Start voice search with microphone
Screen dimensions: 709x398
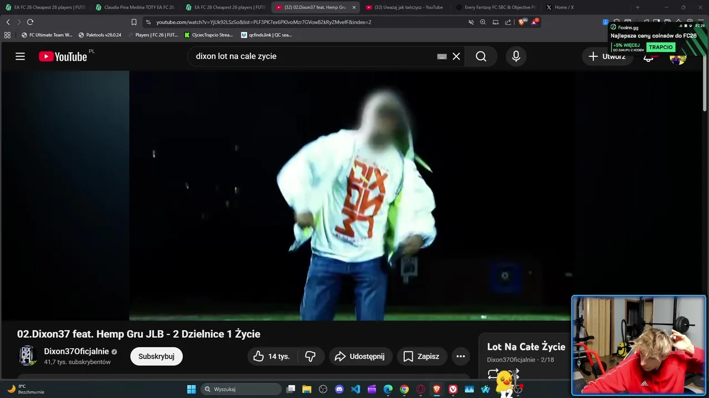pos(516,56)
